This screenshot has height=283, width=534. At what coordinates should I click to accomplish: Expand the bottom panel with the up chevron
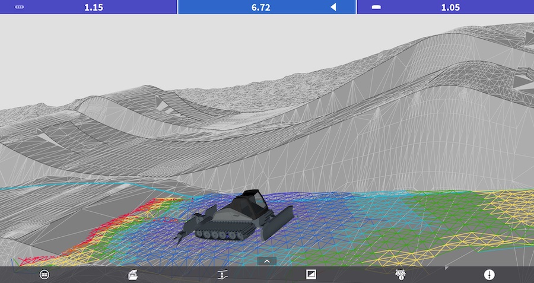267,261
